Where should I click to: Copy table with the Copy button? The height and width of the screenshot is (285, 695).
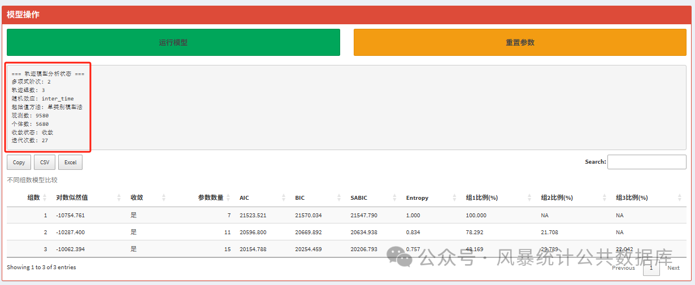(x=19, y=163)
